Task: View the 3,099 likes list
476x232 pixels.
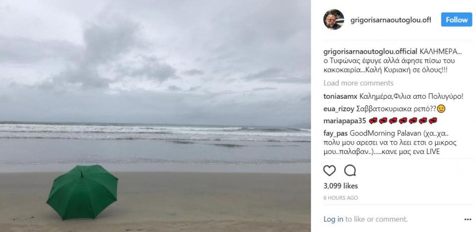Action: point(340,186)
